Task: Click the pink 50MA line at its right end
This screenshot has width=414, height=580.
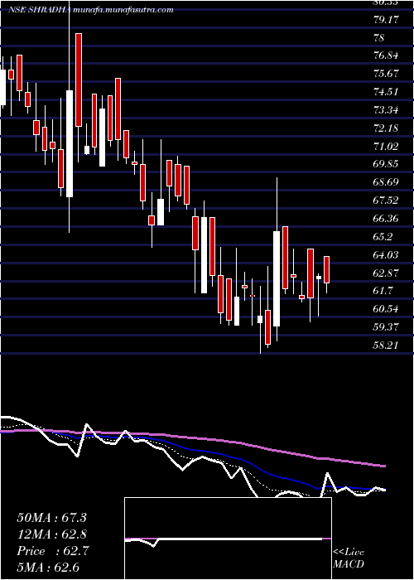Action: pos(383,466)
